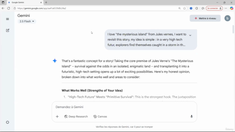
Task: Click the user prompt message bubble text
Action: pyautogui.click(x=147, y=40)
